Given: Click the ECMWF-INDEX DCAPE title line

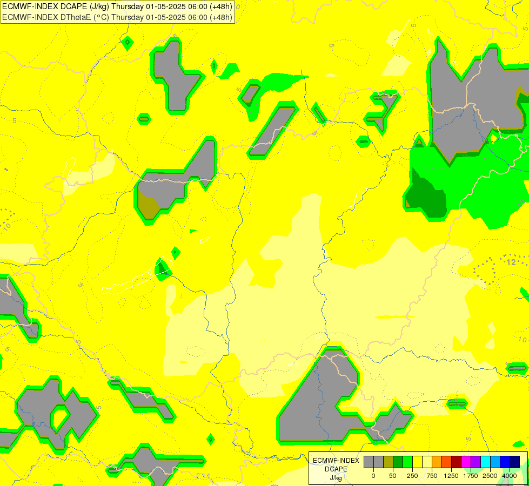Looking at the screenshot, I should click(x=117, y=6).
